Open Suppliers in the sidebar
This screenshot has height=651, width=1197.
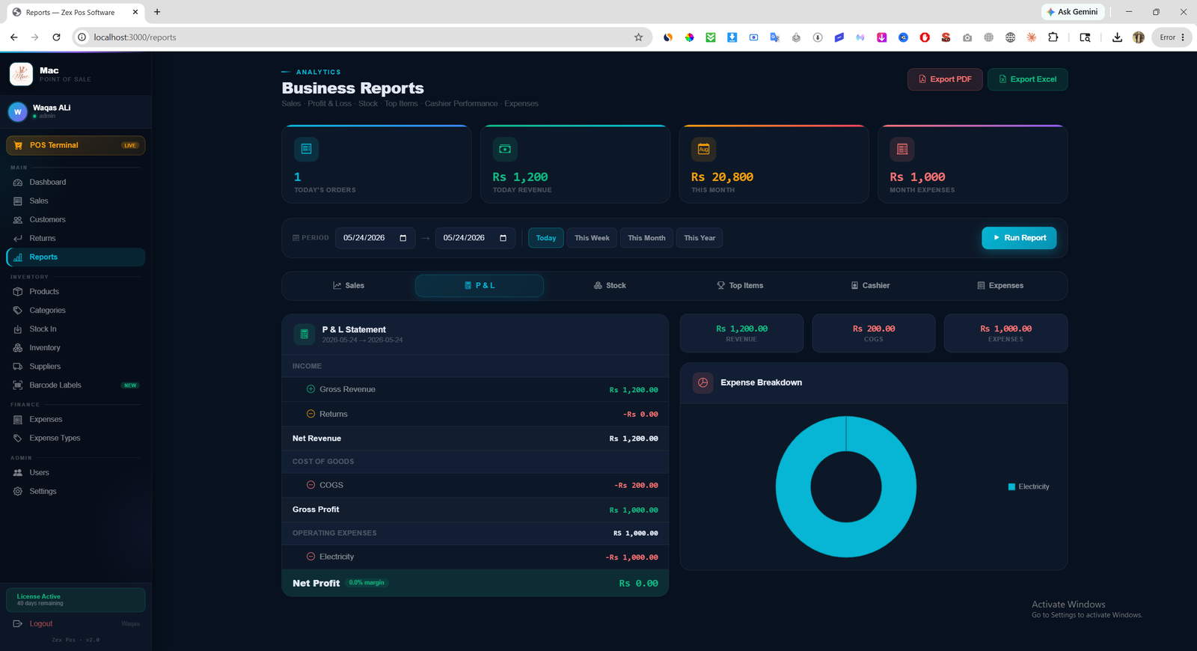[x=75, y=366]
